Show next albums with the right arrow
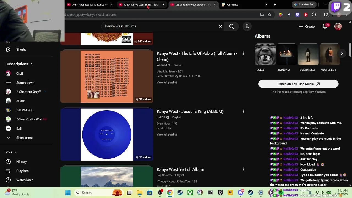 click(342, 53)
